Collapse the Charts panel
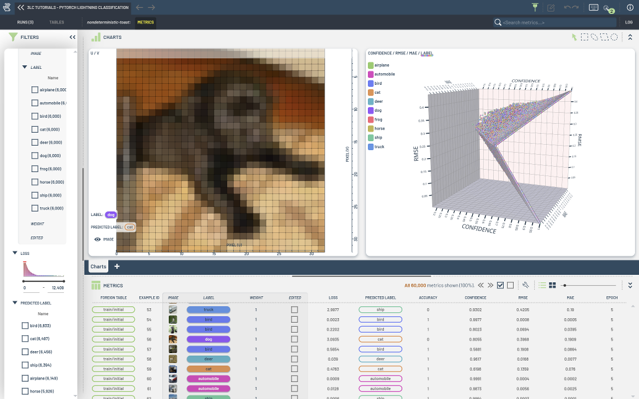 click(630, 37)
